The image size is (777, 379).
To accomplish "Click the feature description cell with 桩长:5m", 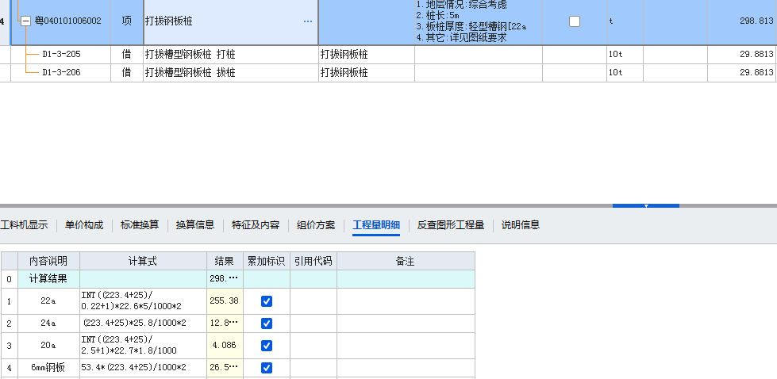I will click(x=479, y=21).
